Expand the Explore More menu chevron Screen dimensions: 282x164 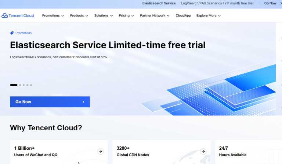[x=220, y=16]
